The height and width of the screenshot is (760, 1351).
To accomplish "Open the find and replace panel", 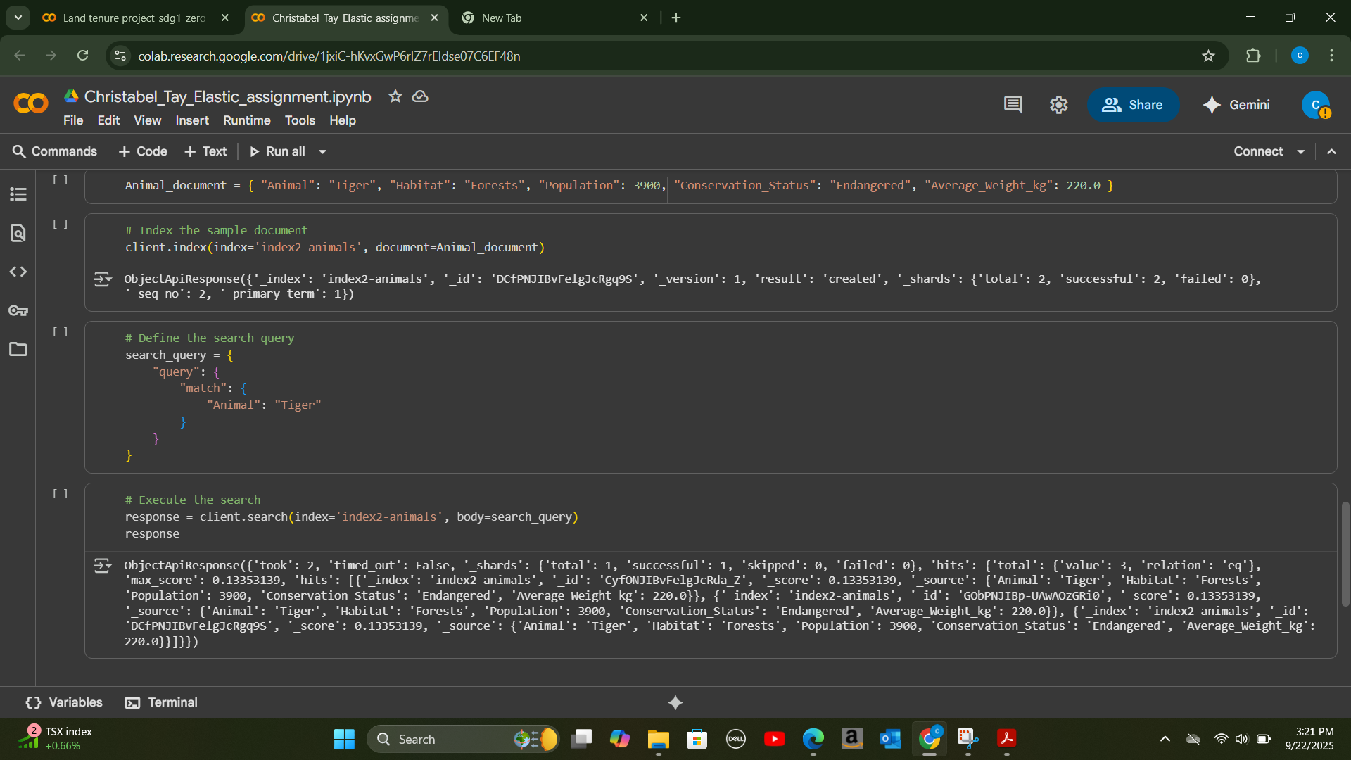I will click(x=18, y=233).
